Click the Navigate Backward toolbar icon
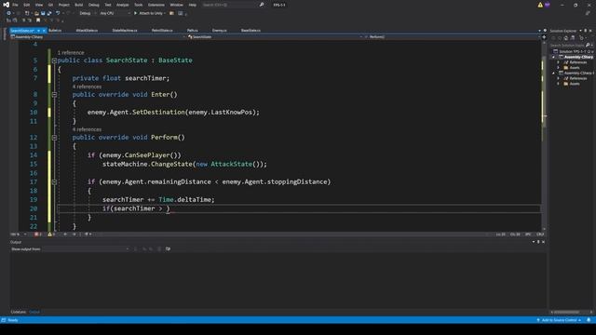Screen dimensions: 596x335 (x=8, y=13)
